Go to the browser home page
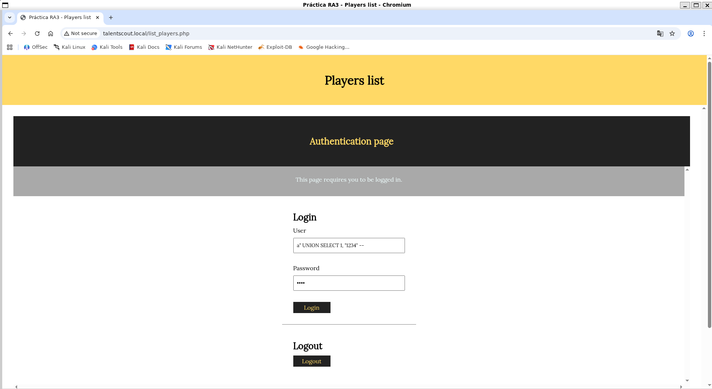The width and height of the screenshot is (712, 389). [51, 34]
